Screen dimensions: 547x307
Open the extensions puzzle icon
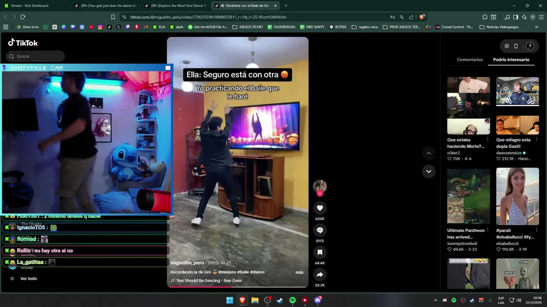click(x=485, y=17)
